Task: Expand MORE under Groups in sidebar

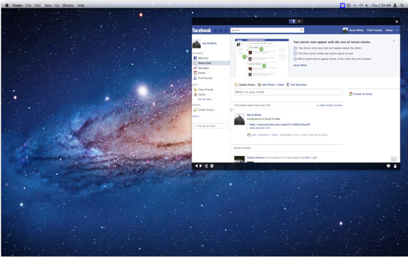Action: coord(196,117)
